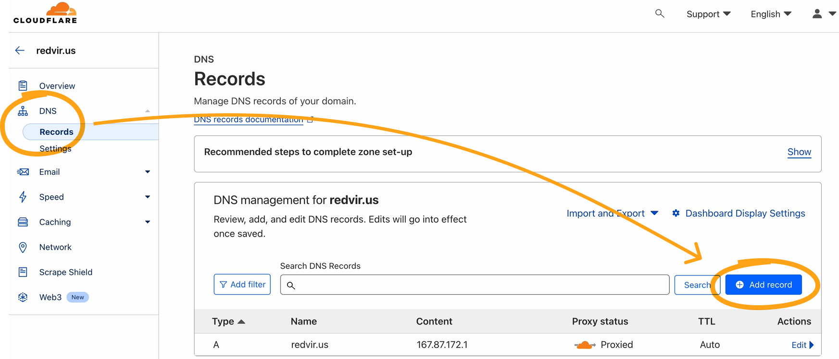The width and height of the screenshot is (839, 359).
Task: Open the Support dropdown menu
Action: [x=708, y=14]
